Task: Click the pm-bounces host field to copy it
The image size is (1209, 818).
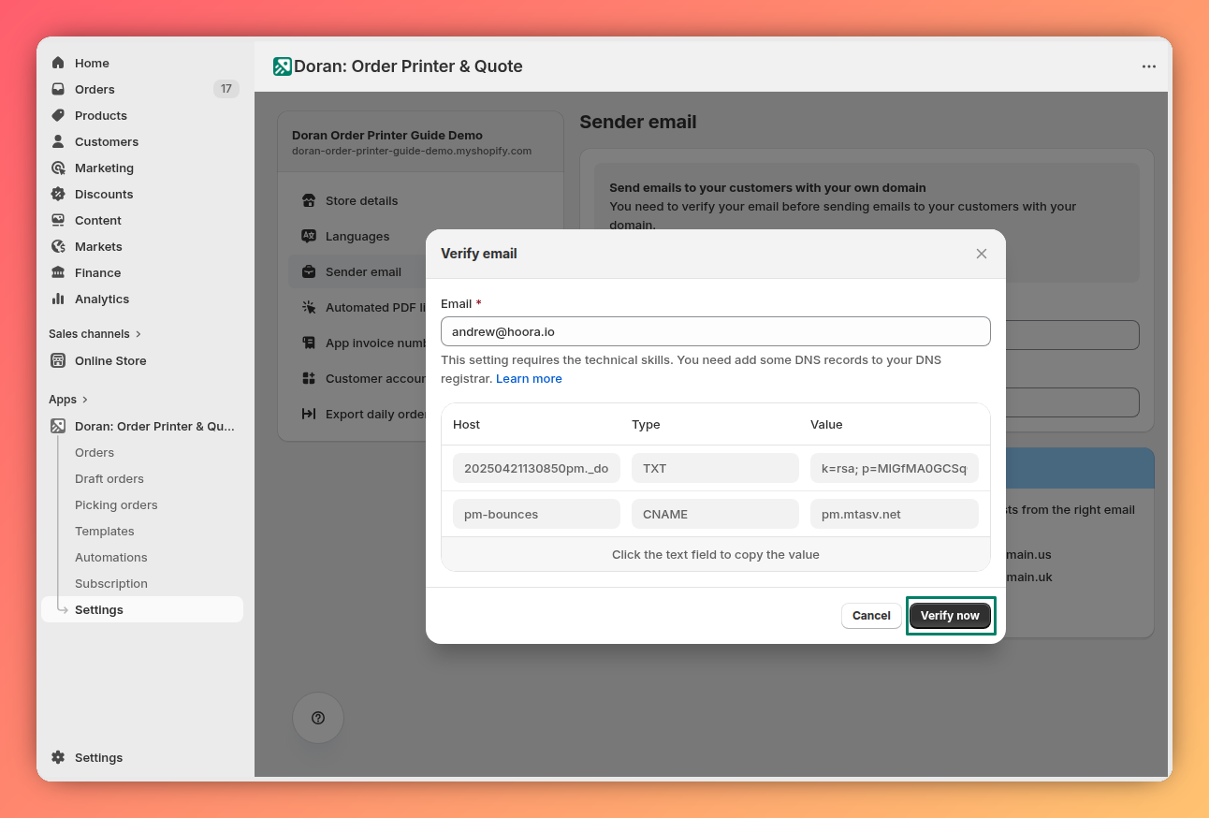Action: coord(536,513)
